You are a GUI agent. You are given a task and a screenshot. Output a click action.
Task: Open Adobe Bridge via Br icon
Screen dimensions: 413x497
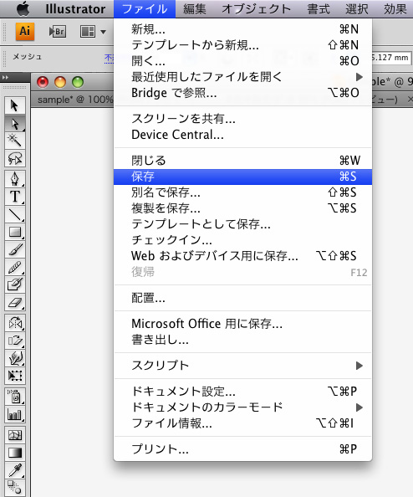pyautogui.click(x=58, y=32)
